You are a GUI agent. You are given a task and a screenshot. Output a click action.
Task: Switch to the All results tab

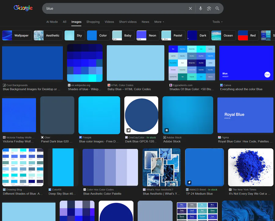[x=64, y=22]
